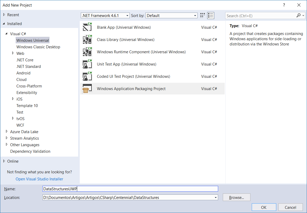Open Visual Studio Installer link
The image size is (307, 213).
click(39, 179)
